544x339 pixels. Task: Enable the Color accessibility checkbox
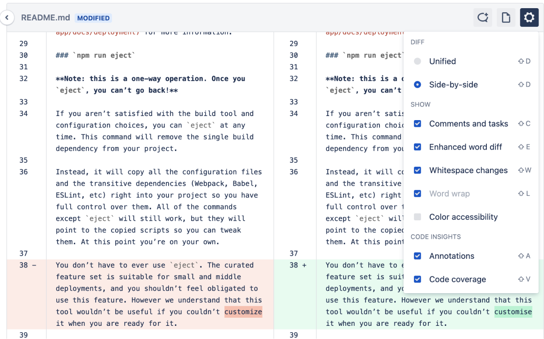(418, 217)
